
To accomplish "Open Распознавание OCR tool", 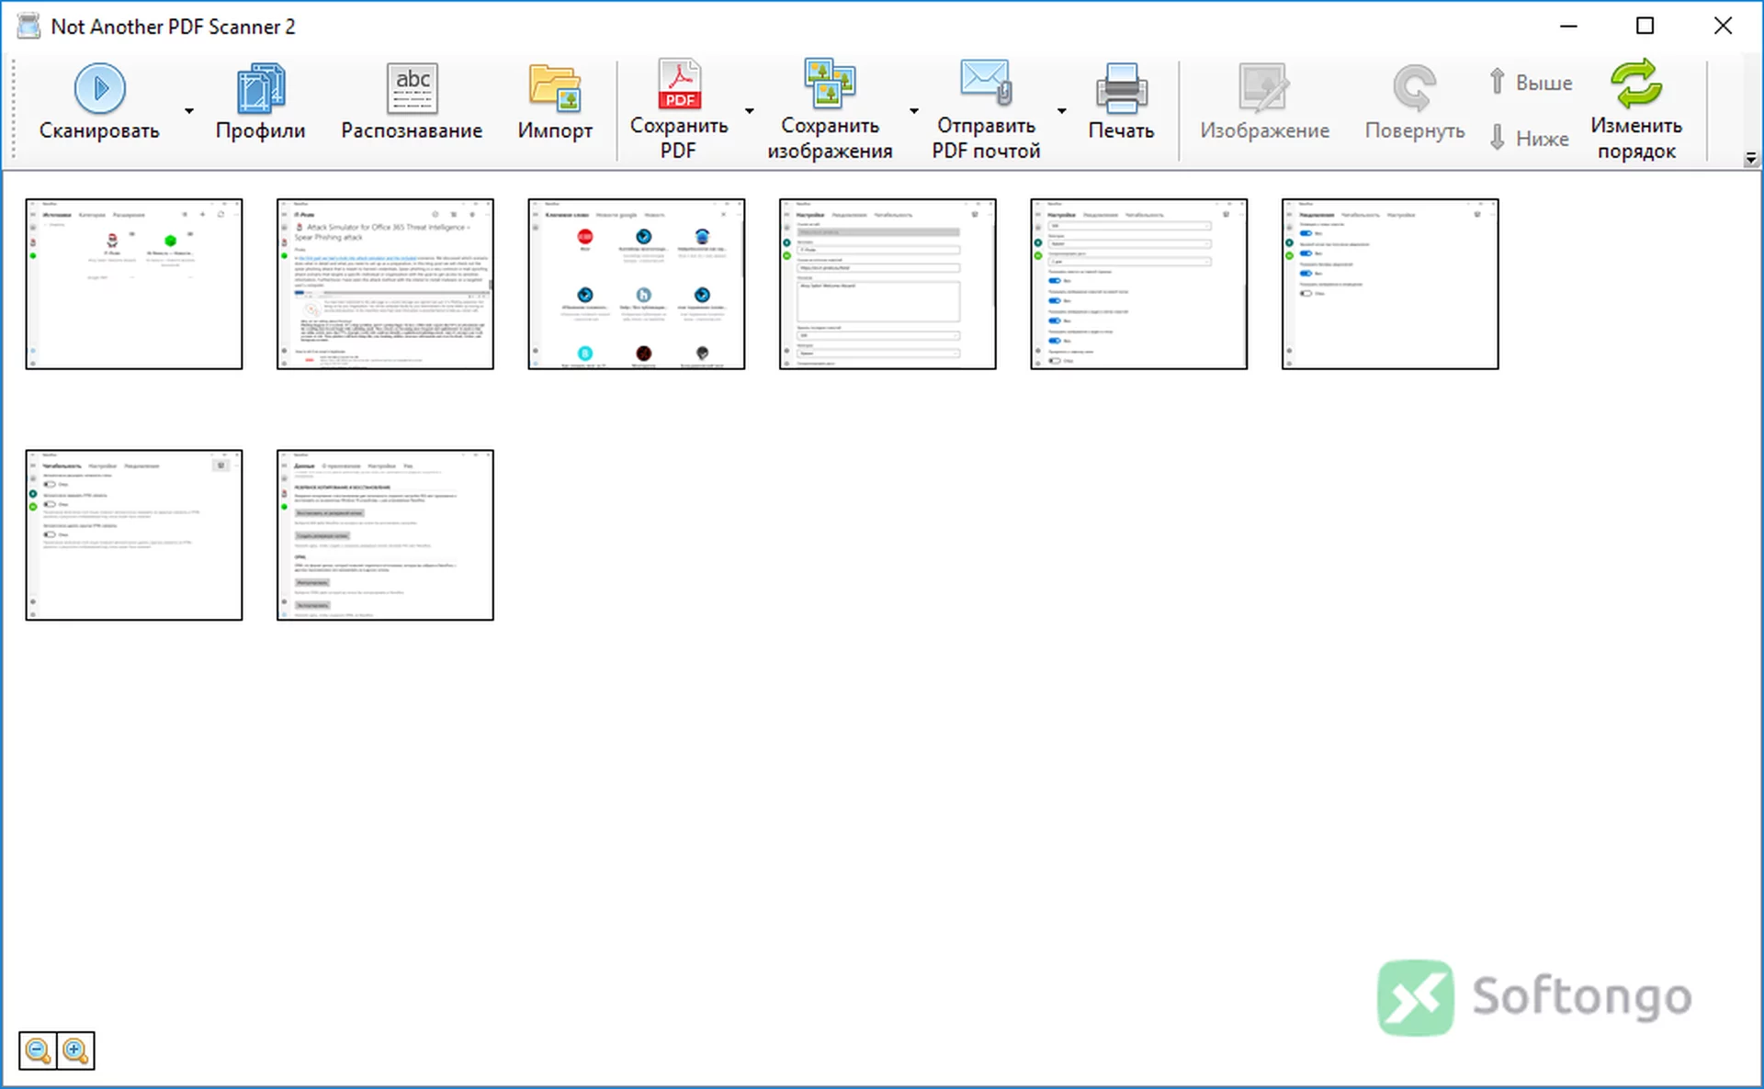I will pos(412,89).
